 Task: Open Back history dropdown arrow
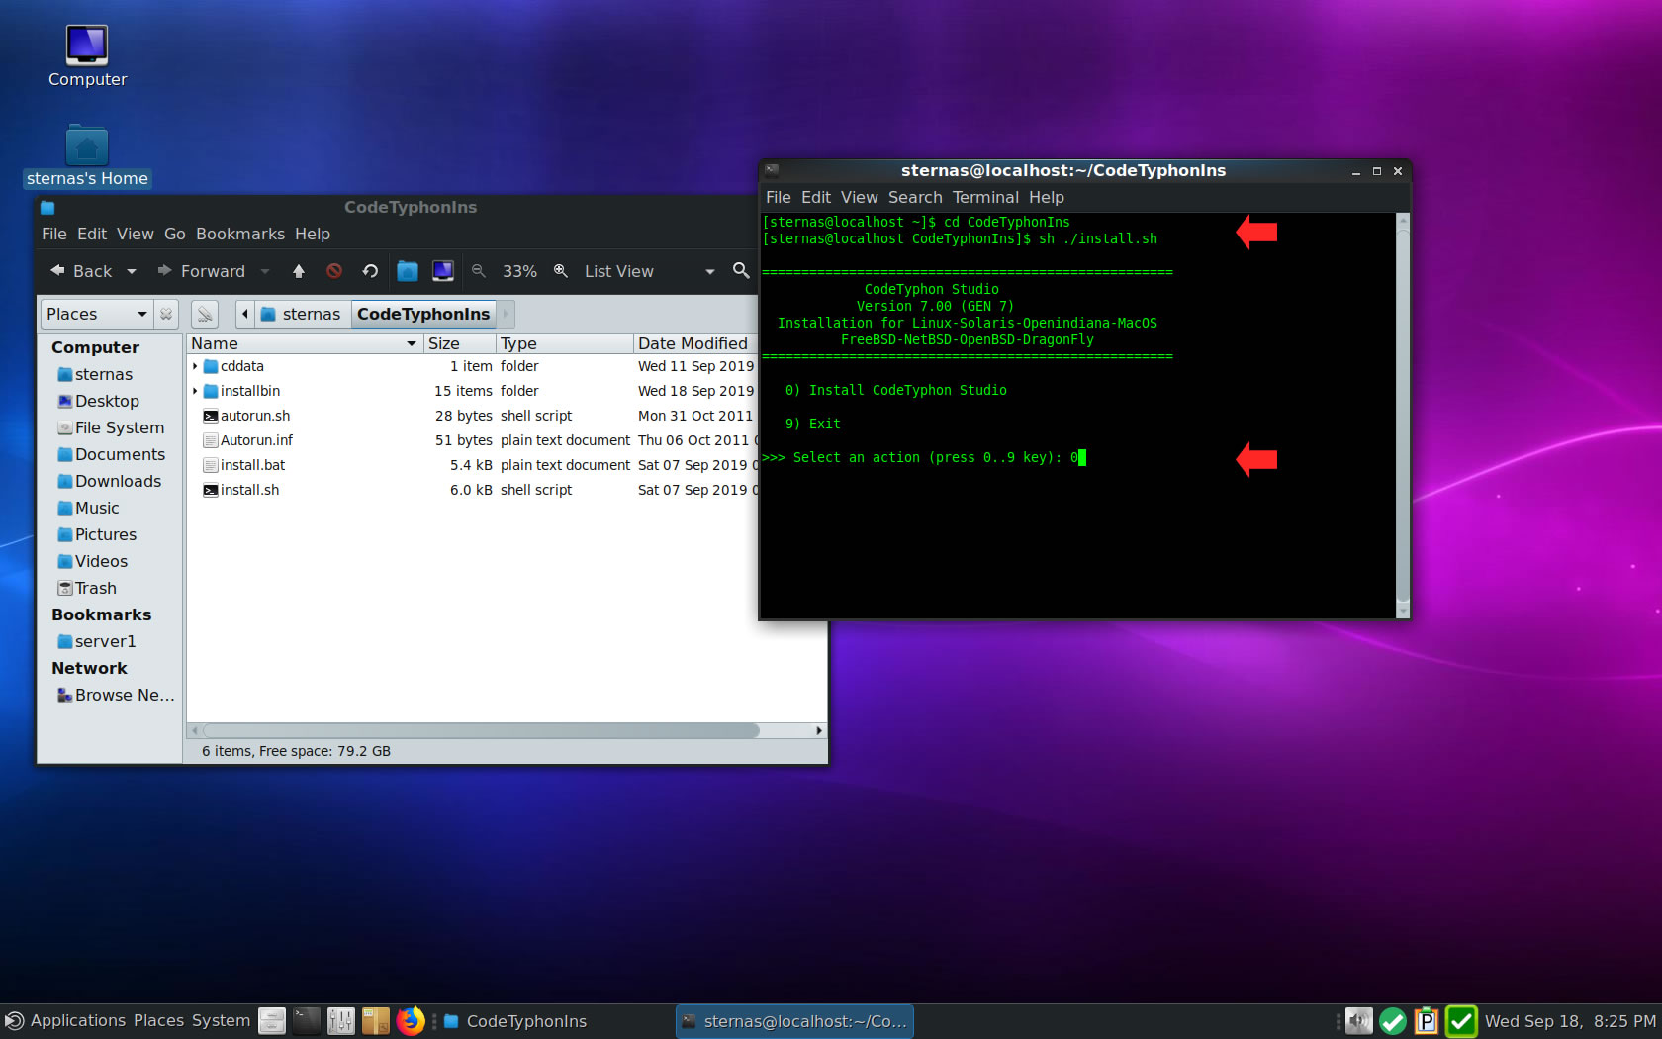coord(132,271)
